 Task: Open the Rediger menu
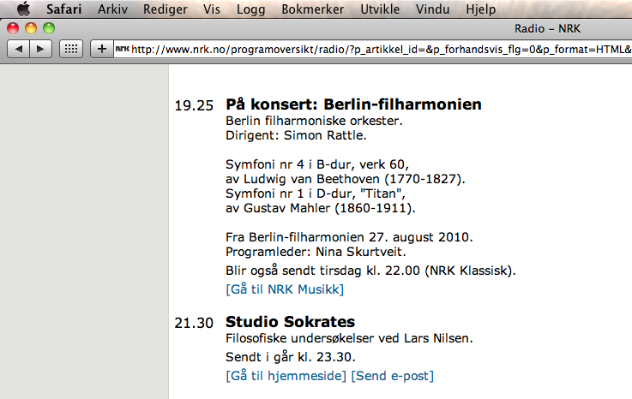(166, 9)
